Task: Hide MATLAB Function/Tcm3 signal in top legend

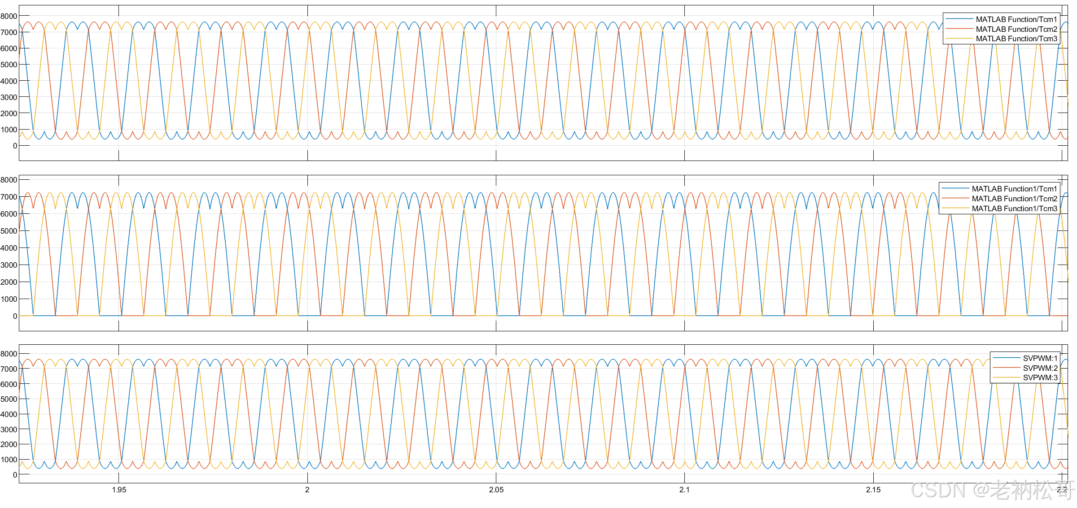Action: click(x=1016, y=39)
